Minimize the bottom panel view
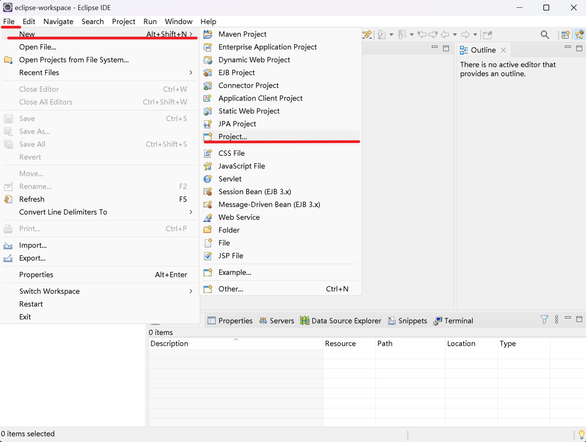 (x=568, y=317)
